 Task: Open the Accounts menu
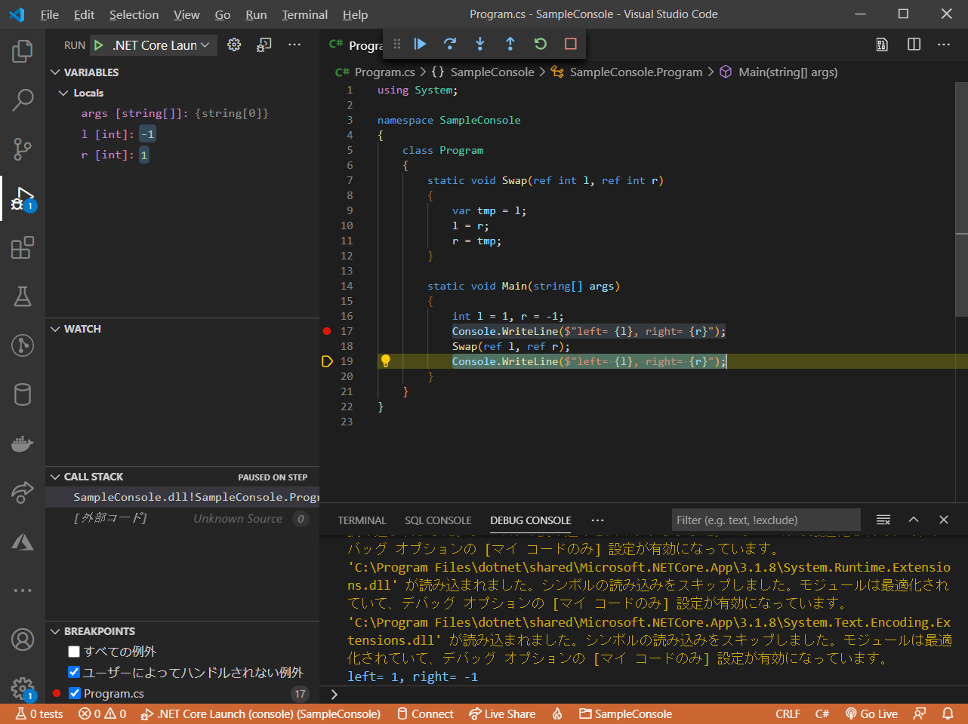(23, 640)
